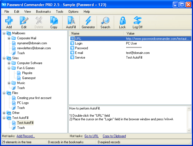The width and height of the screenshot is (193, 146).
Task: Click the Add toolbar icon
Action: point(9,20)
